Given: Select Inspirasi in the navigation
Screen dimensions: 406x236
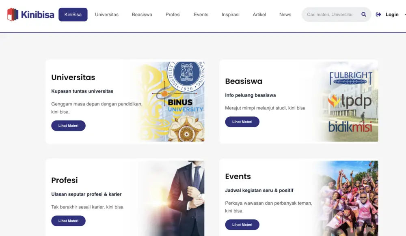Looking at the screenshot, I should tap(231, 15).
